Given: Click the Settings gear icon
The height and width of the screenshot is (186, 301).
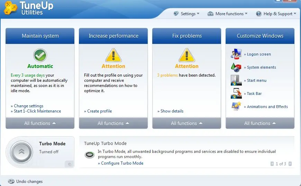Looking at the screenshot, I should coord(176,13).
